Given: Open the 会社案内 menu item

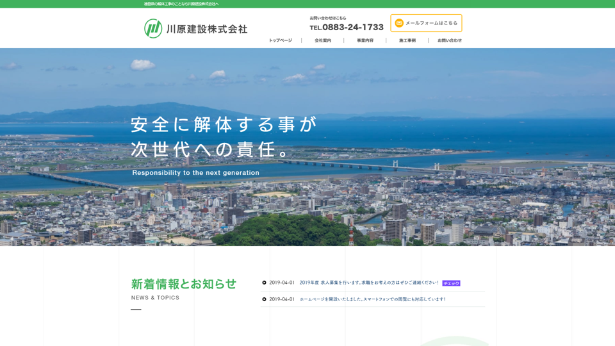Looking at the screenshot, I should pyautogui.click(x=323, y=40).
